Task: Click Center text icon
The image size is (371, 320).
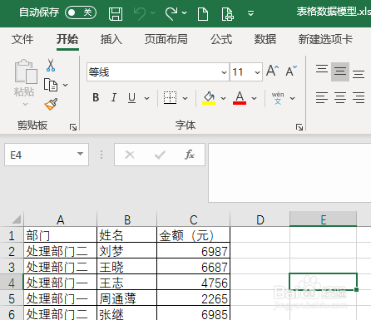Action: pos(340,98)
